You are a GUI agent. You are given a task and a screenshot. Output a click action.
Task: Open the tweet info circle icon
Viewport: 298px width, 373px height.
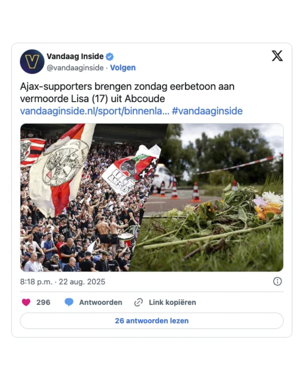tap(277, 281)
